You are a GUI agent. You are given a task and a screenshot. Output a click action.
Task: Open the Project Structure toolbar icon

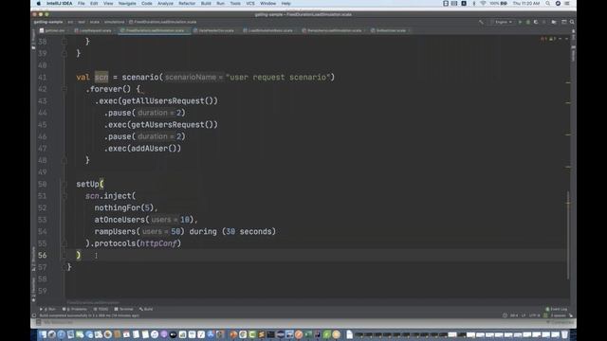point(554,22)
